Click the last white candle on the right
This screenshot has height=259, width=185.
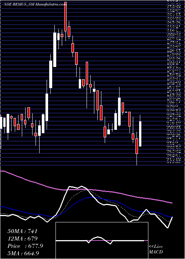tap(140, 134)
